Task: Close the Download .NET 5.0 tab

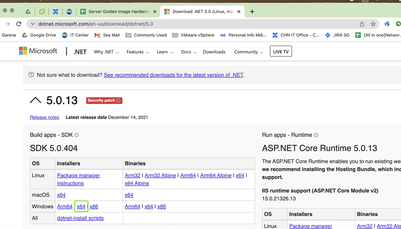Action: click(x=239, y=11)
